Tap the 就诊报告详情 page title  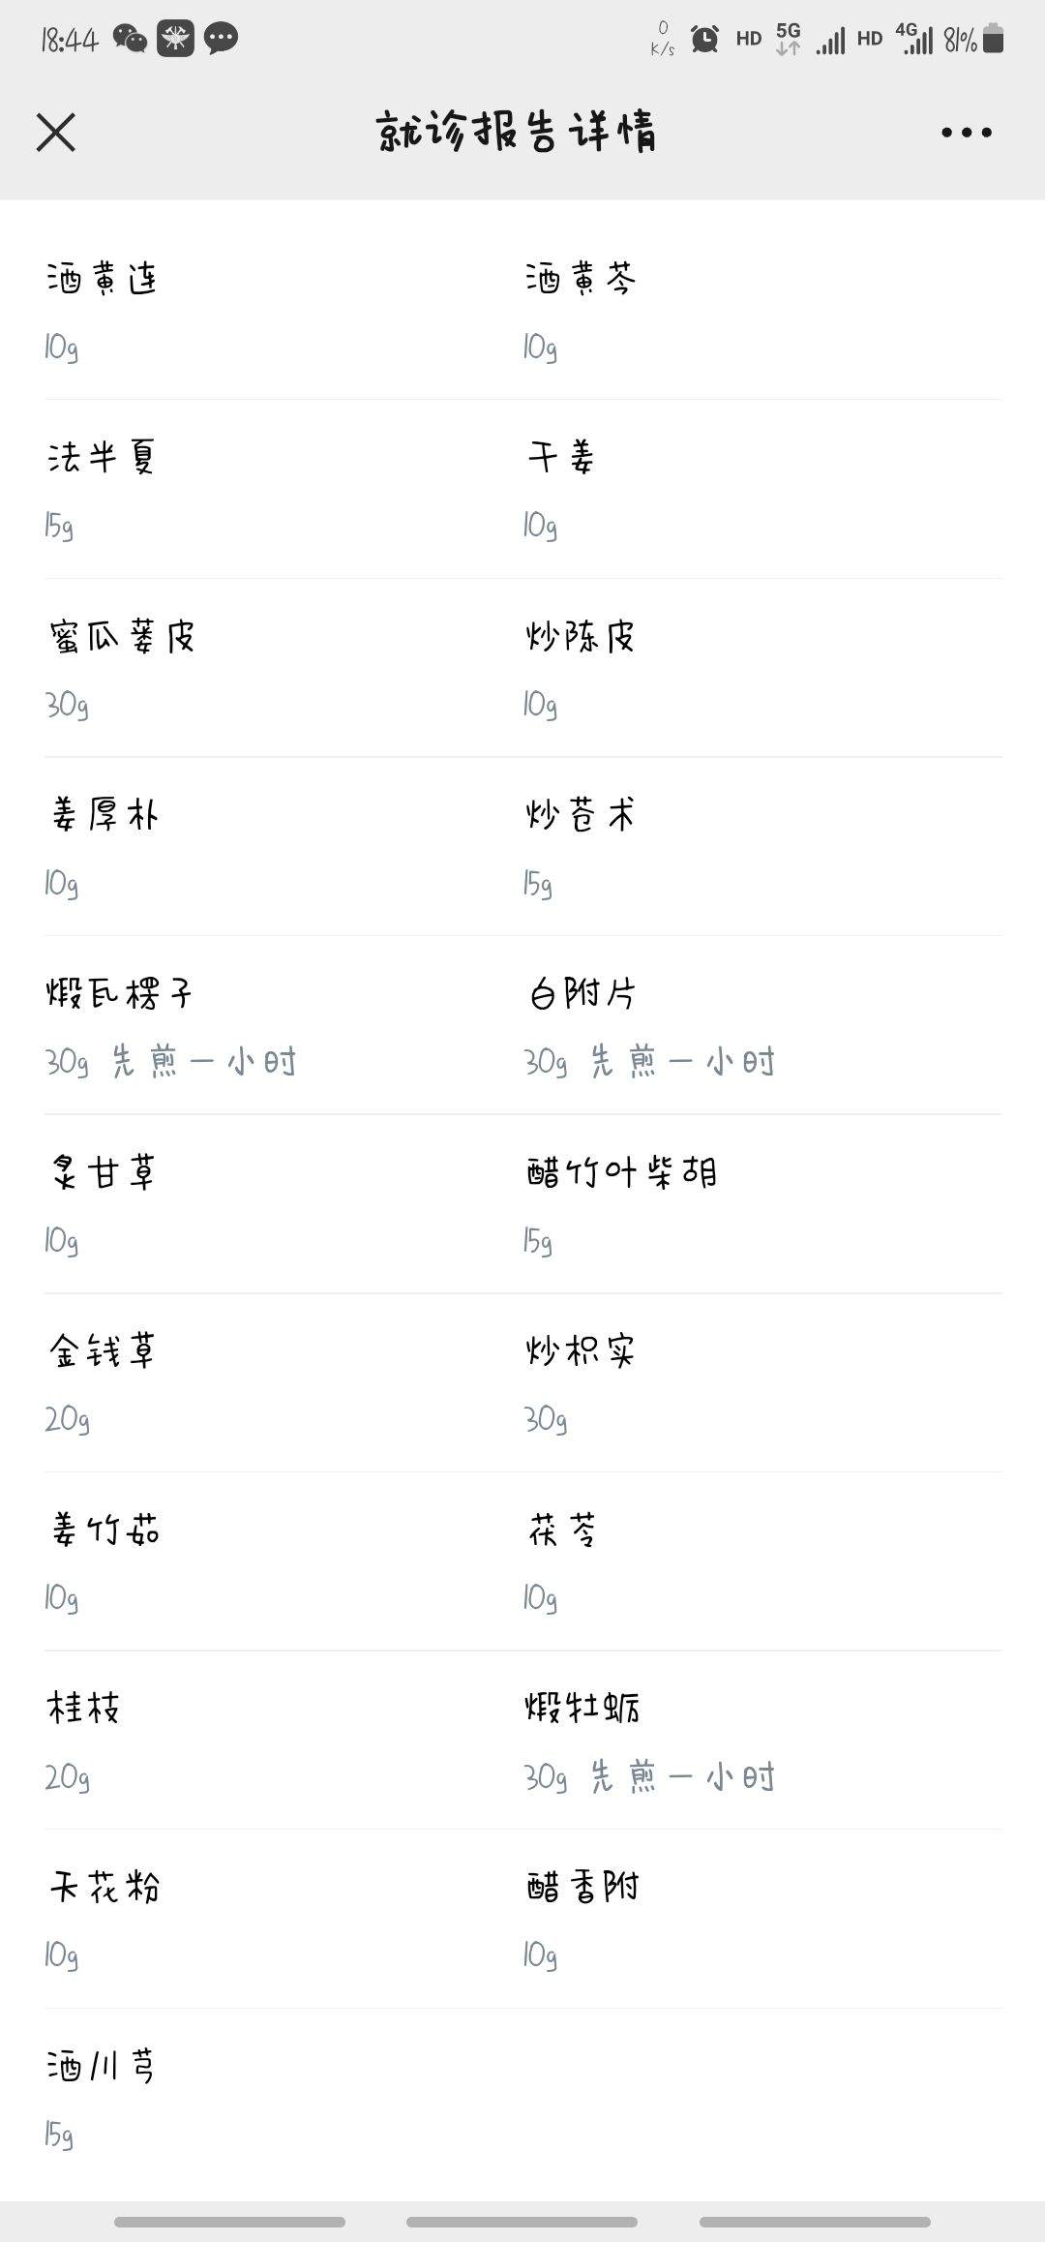coord(516,132)
